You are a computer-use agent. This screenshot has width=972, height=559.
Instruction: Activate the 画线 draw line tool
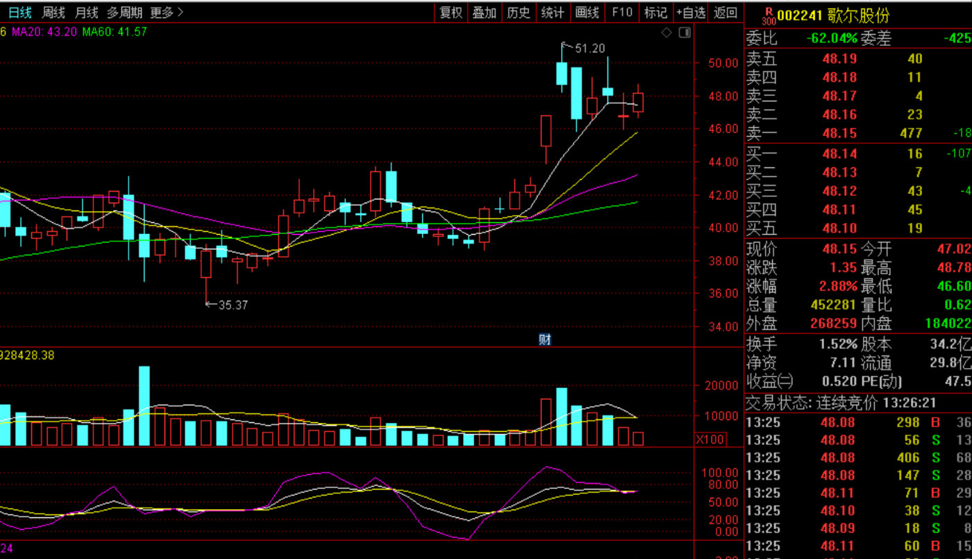click(587, 12)
